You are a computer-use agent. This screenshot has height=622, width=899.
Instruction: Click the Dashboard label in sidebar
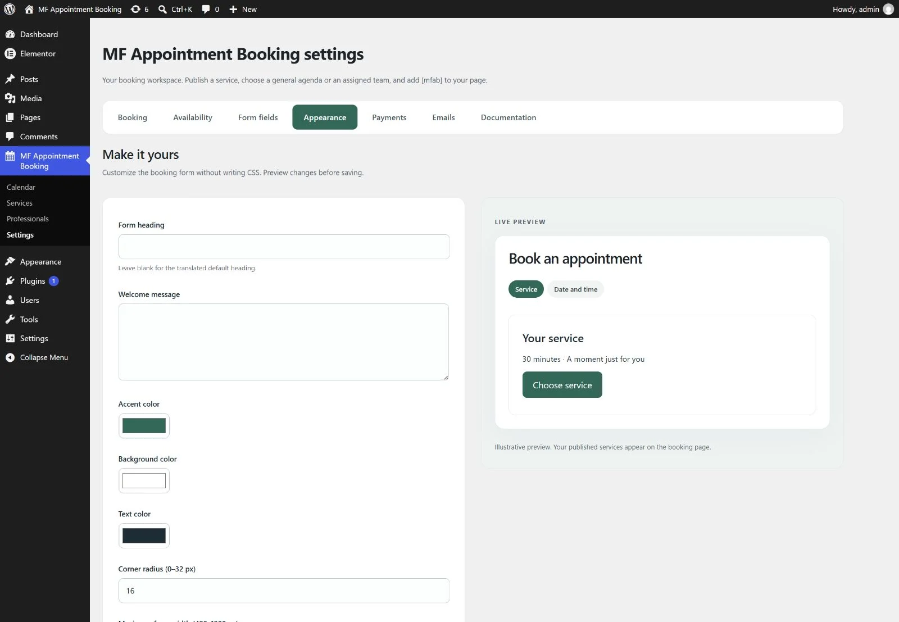coord(39,34)
